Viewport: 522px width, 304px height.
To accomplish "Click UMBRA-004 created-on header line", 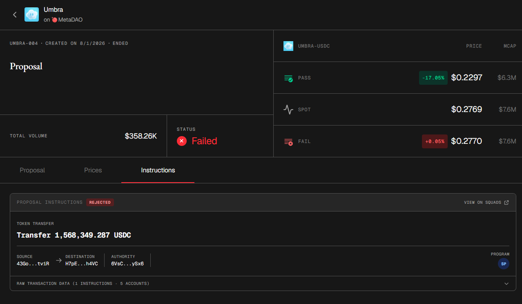I will pyautogui.click(x=69, y=43).
